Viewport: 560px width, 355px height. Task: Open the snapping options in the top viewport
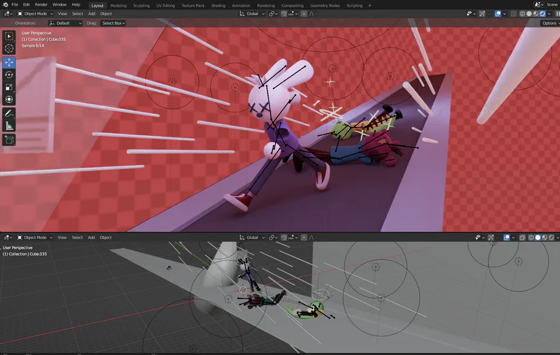293,14
